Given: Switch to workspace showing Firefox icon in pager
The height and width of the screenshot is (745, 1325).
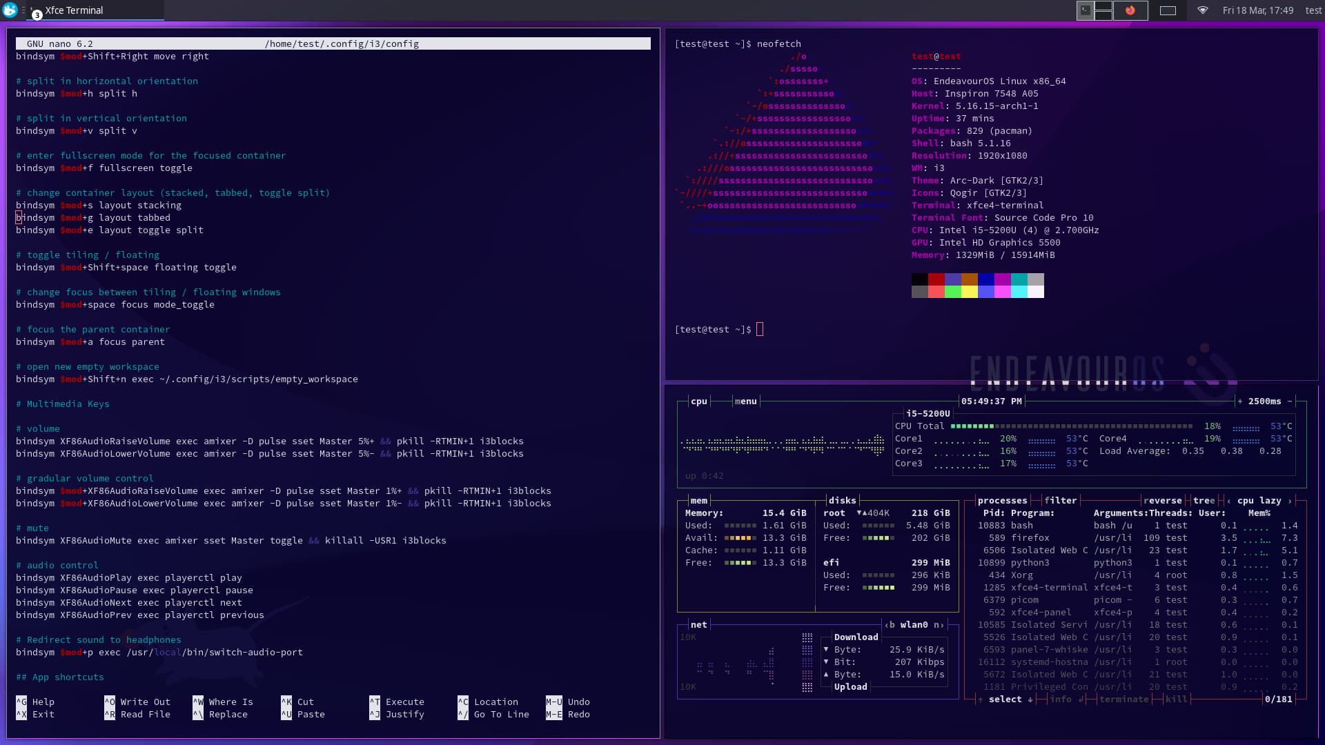Looking at the screenshot, I should pyautogui.click(x=1130, y=10).
